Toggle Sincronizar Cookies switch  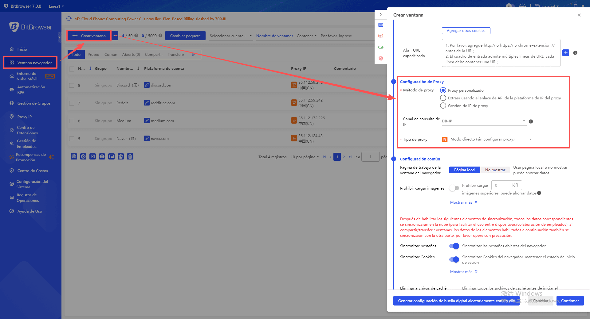454,259
